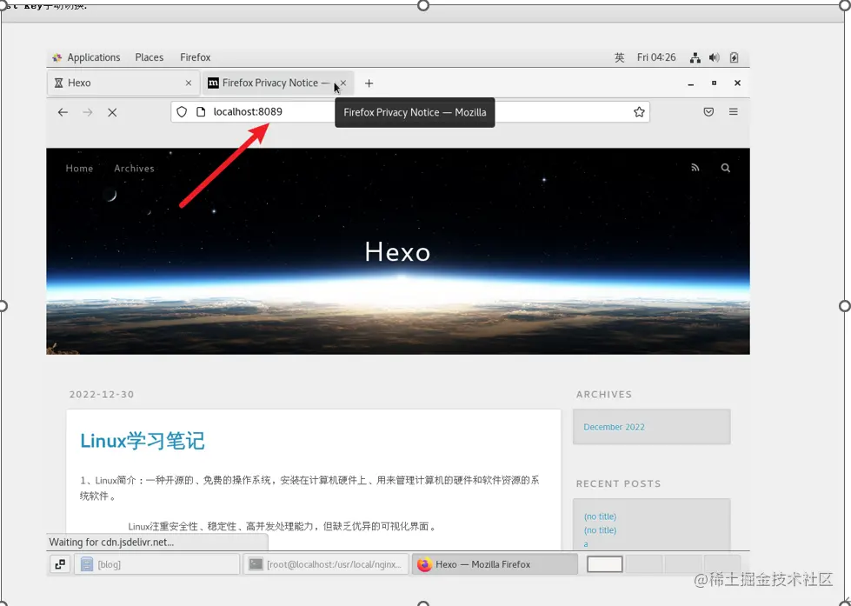The image size is (851, 606).
Task: Click the tracking protection shield icon
Action: (182, 112)
